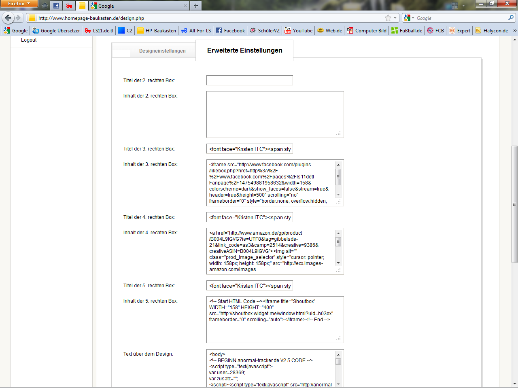The height and width of the screenshot is (388, 518).
Task: Open the LS11.de.tl bookmark
Action: click(x=99, y=30)
